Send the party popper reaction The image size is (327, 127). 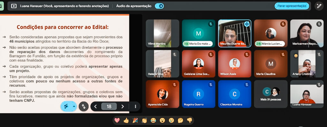pyautogui.click(x=135, y=120)
